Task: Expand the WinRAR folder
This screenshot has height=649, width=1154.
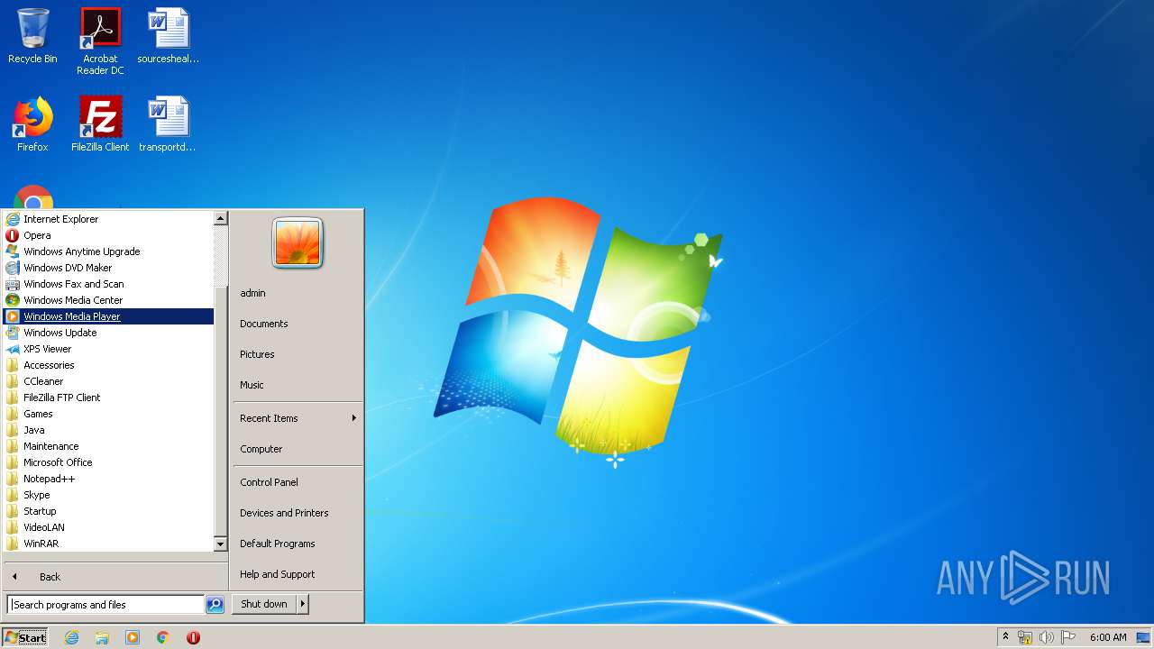Action: pos(108,544)
